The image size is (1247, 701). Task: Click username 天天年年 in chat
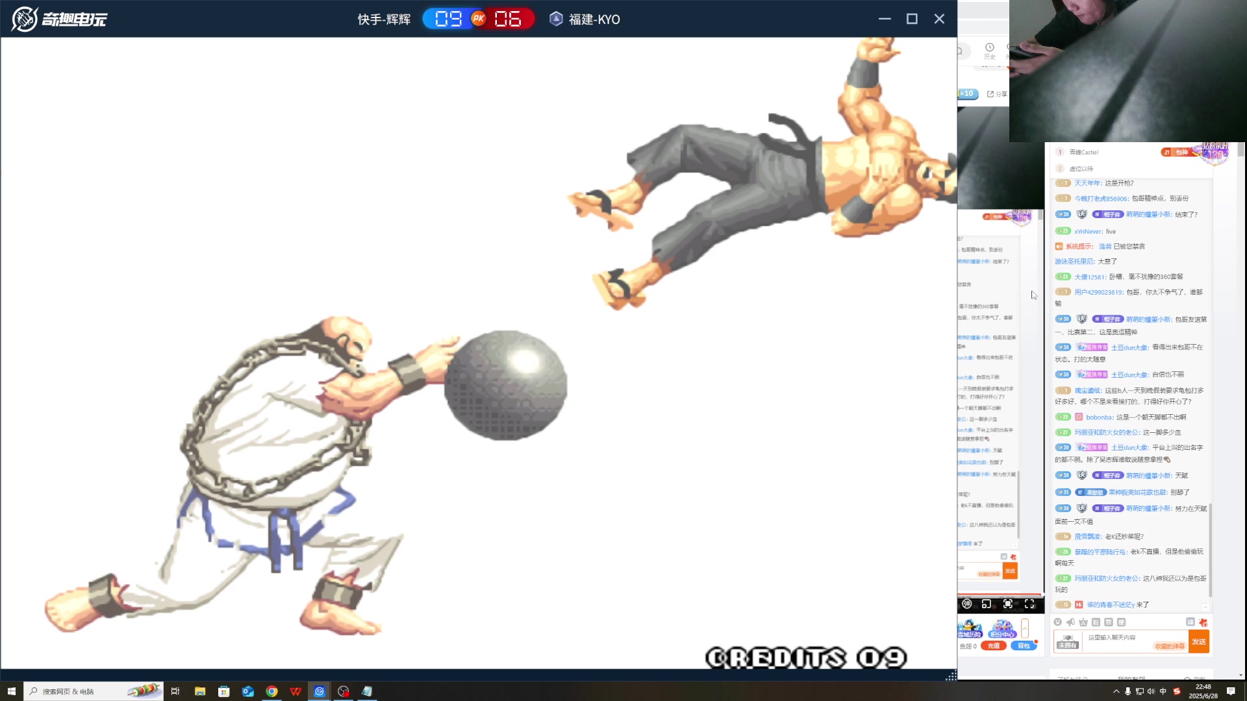click(1087, 183)
